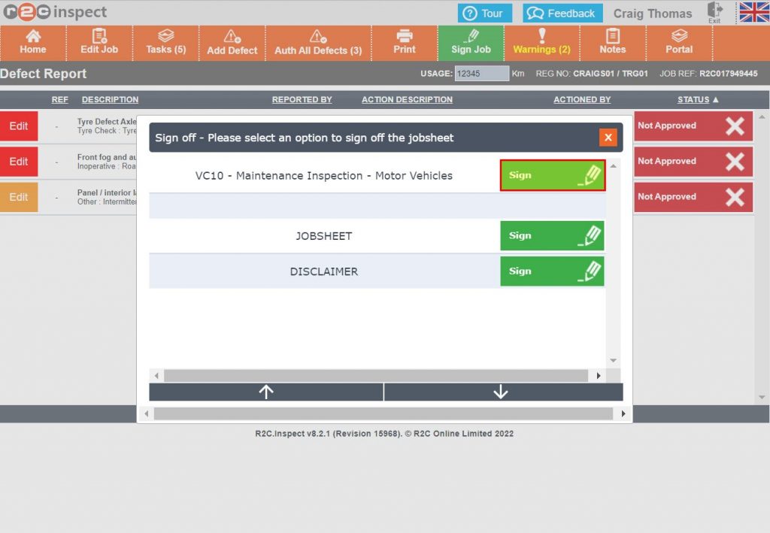
Task: Click the Exit icon near Craig Thomas
Action: pos(714,12)
